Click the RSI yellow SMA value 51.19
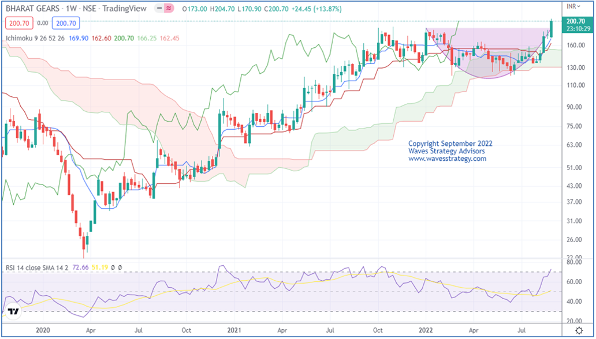The height and width of the screenshot is (339, 596). (x=99, y=268)
